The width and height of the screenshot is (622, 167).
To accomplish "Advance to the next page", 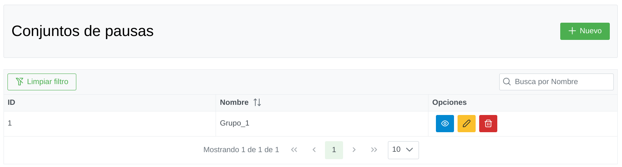I will click(354, 150).
